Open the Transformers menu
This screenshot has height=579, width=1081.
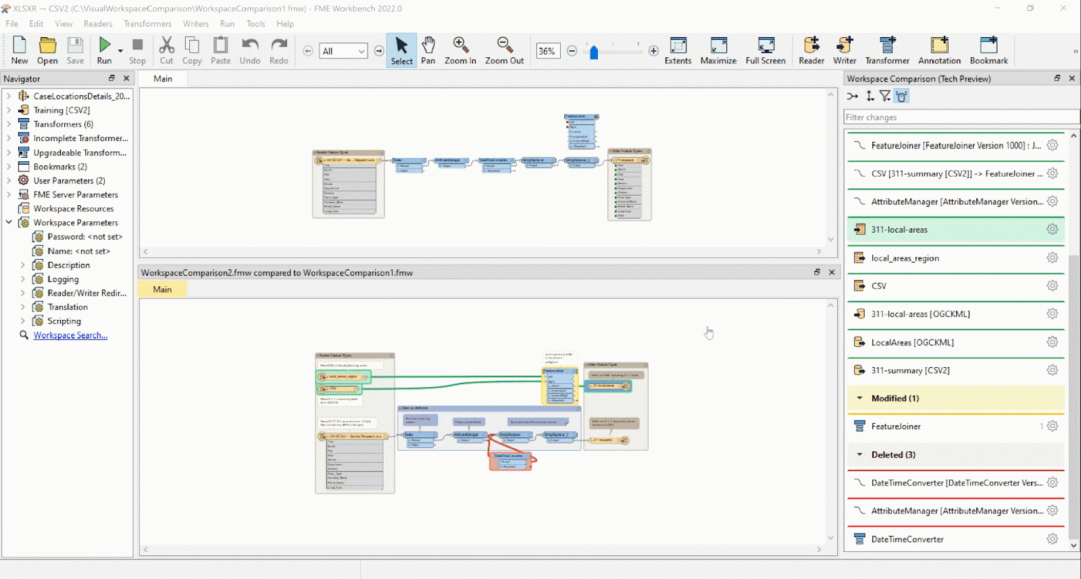click(147, 24)
